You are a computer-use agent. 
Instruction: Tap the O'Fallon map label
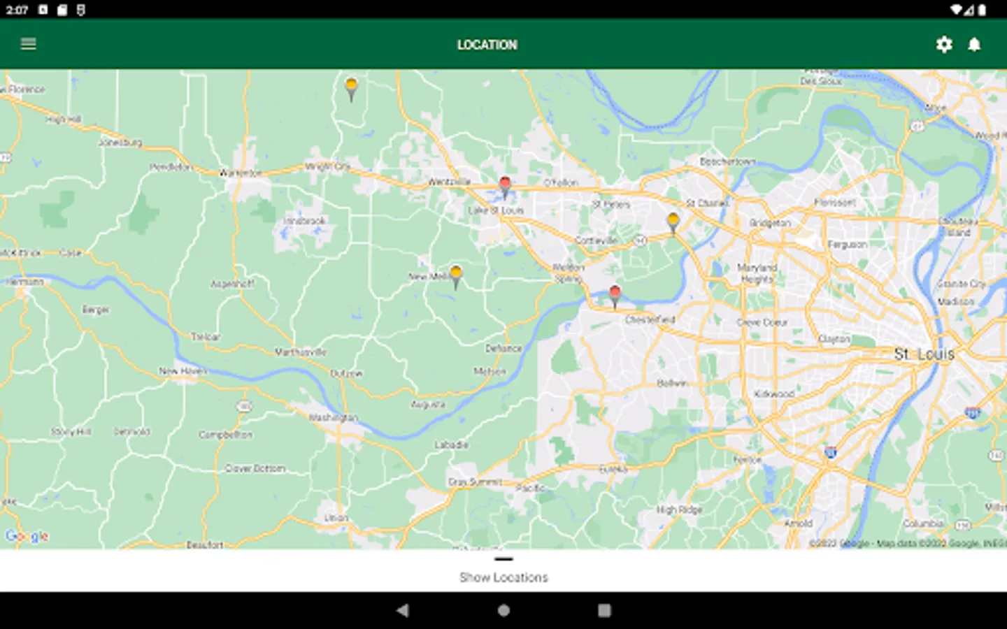[561, 182]
